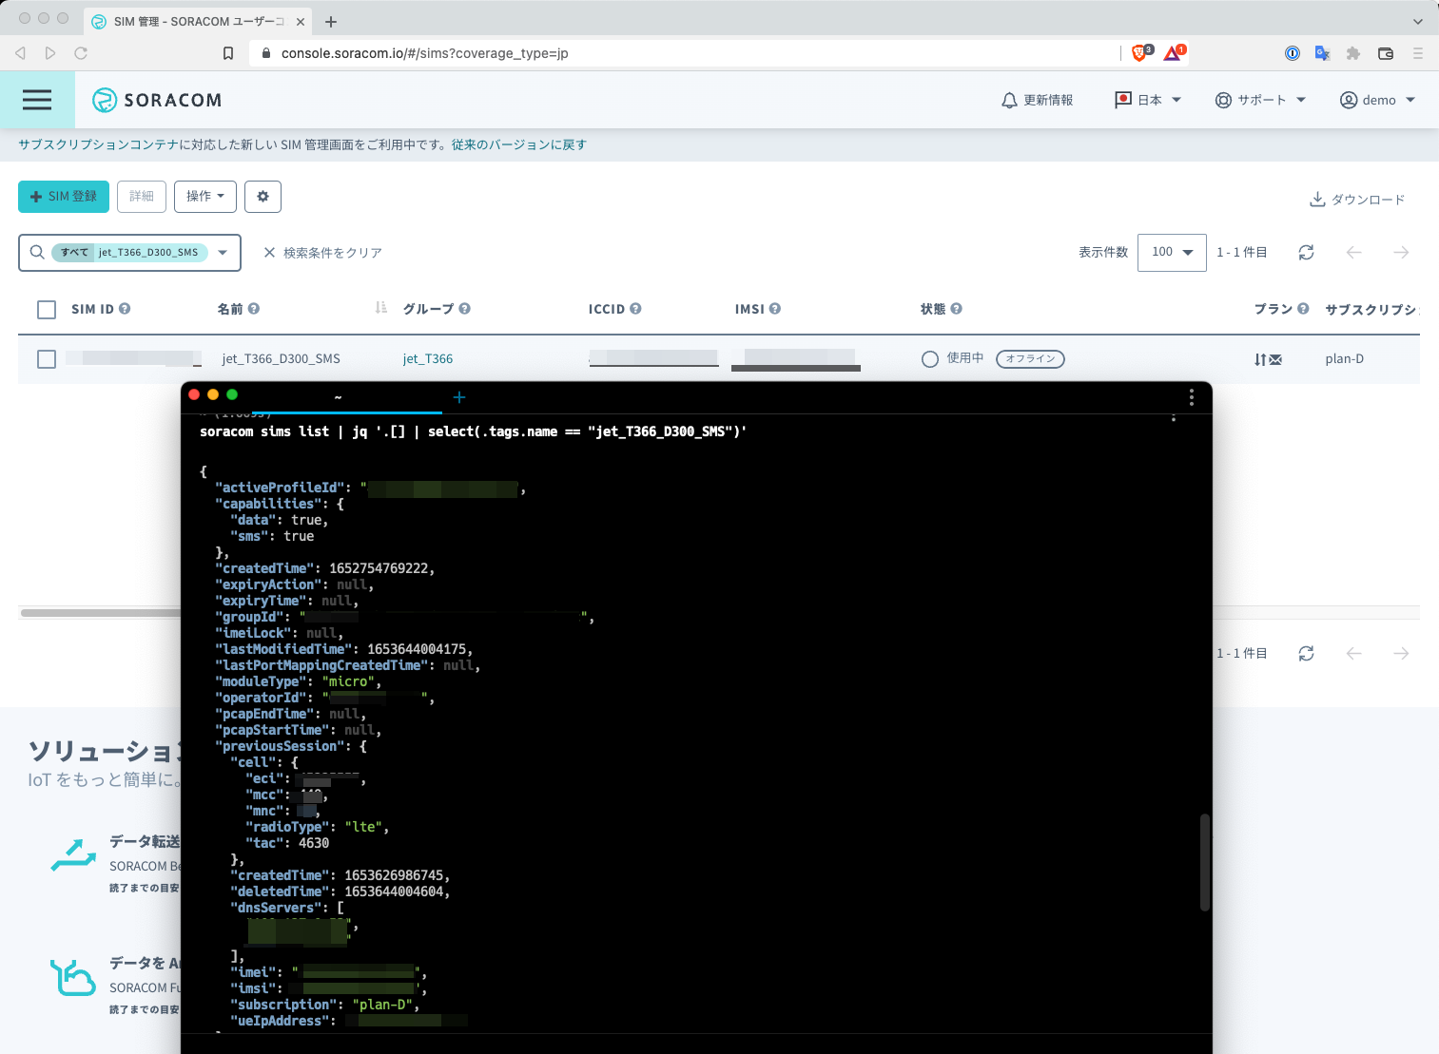Open the hamburger navigation menu
1439x1054 pixels.
tap(37, 100)
